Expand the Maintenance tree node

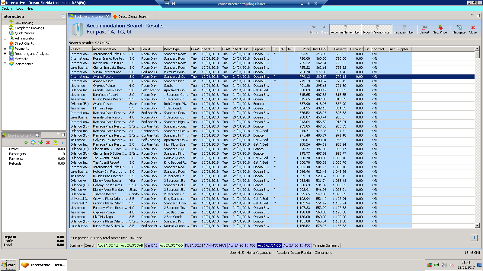click(5, 64)
